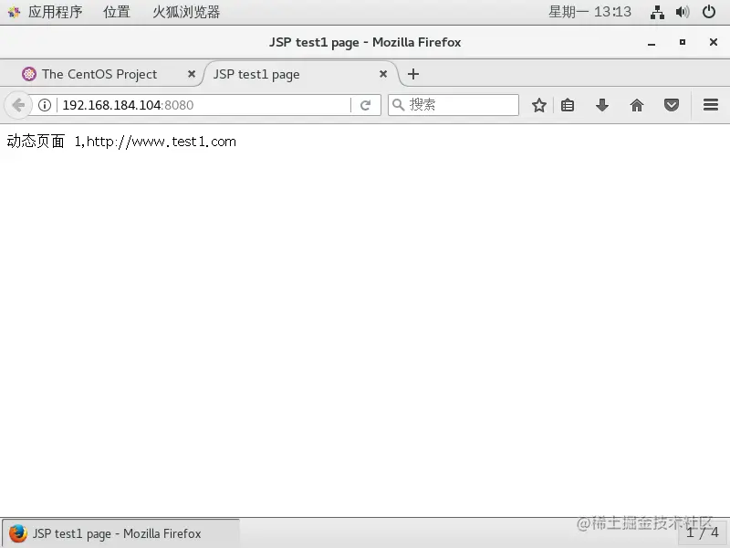Click the back arrow navigation button
The height and width of the screenshot is (548, 730).
18,105
